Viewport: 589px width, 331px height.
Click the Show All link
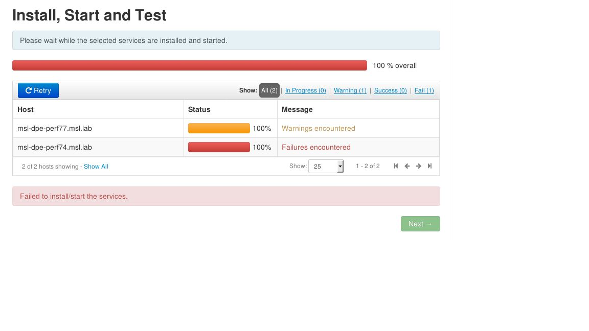click(x=96, y=166)
